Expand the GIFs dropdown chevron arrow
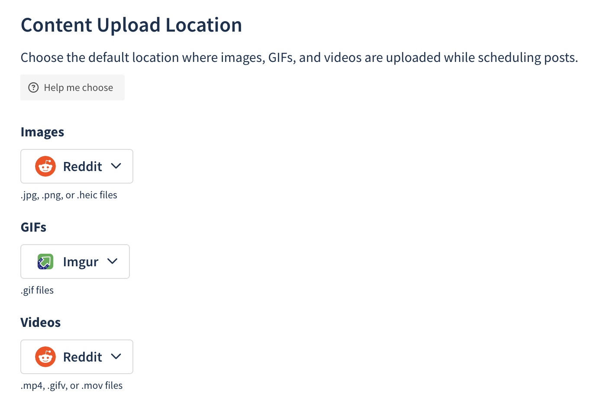This screenshot has width=593, height=407. click(113, 261)
